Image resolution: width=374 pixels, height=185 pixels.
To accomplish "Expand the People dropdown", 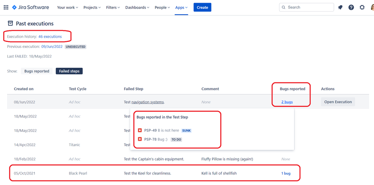I will pyautogui.click(x=162, y=7).
